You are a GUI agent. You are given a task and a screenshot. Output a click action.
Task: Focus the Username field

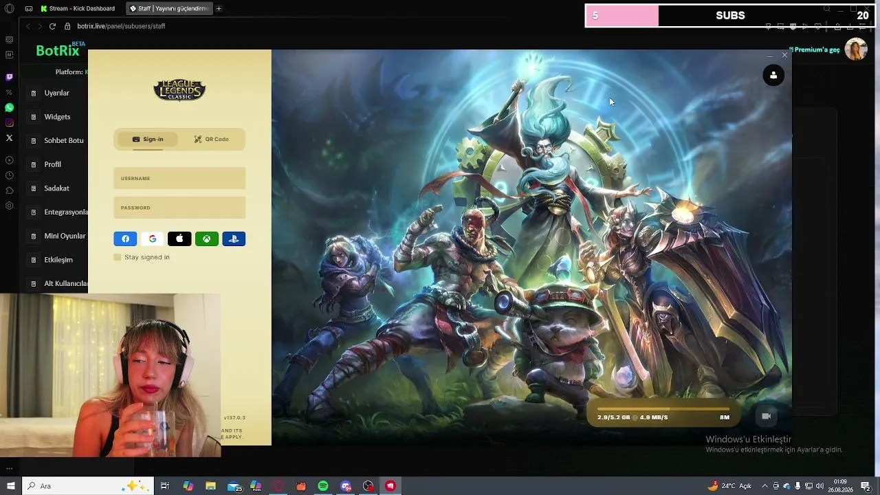coord(179,178)
